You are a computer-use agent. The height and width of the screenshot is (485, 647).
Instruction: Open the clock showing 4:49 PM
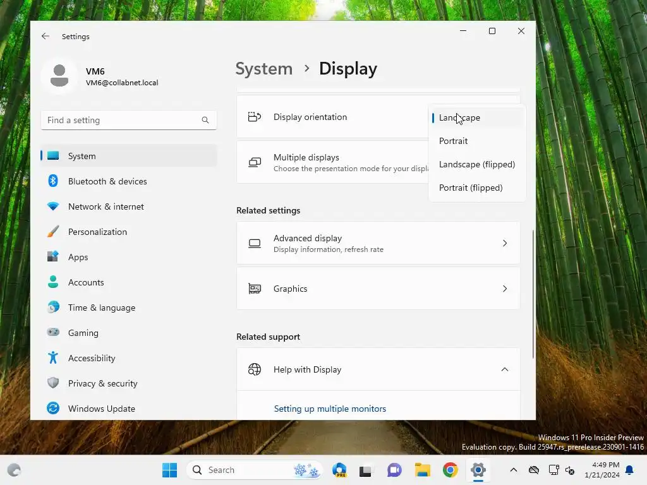602,470
